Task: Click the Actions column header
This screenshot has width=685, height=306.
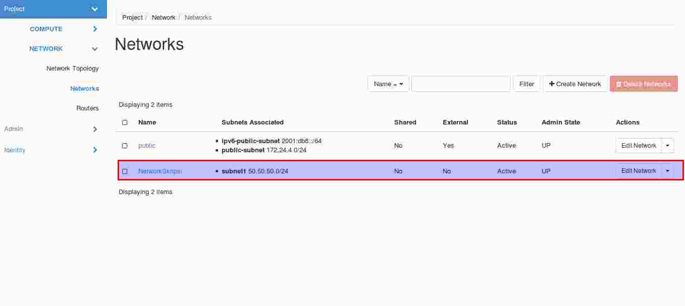Action: [x=627, y=123]
